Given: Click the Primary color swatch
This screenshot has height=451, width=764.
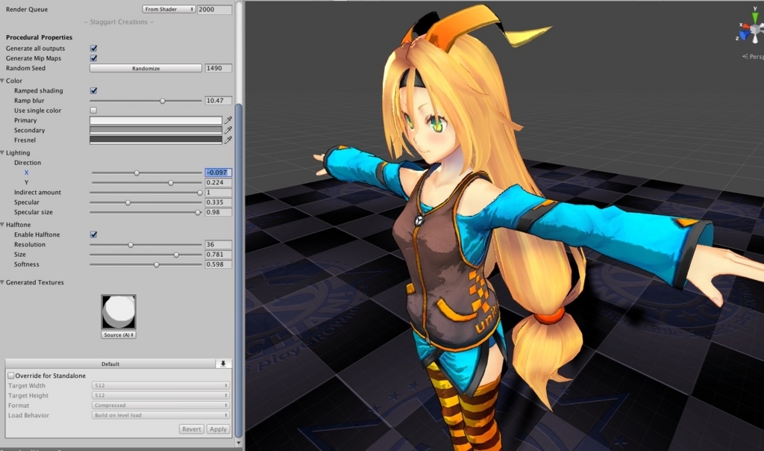Looking at the screenshot, I should pos(156,120).
